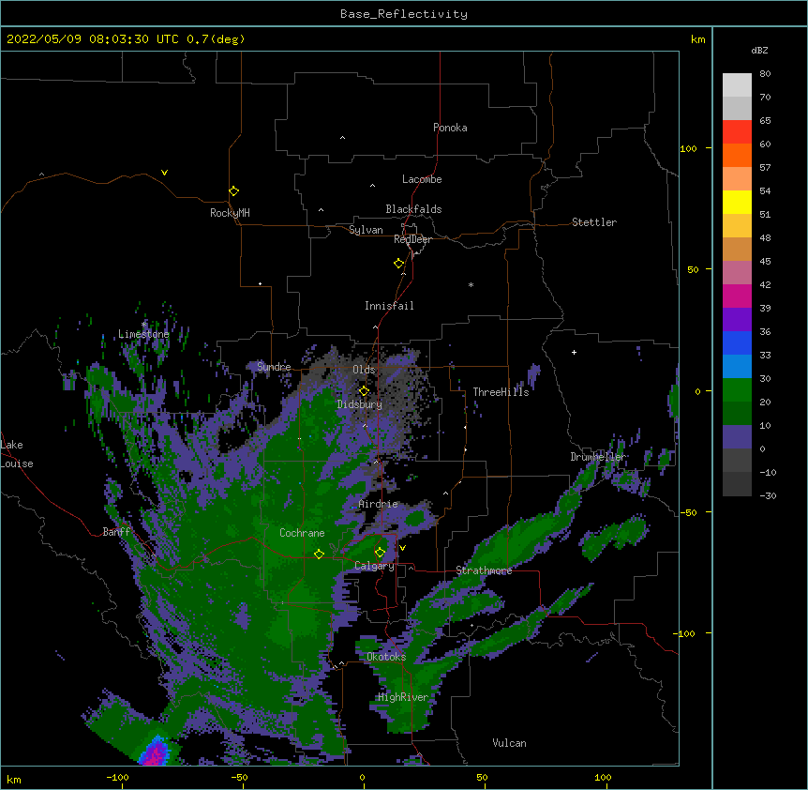Click the Lacombe town label
Viewport: 808px width, 790px height.
[422, 179]
